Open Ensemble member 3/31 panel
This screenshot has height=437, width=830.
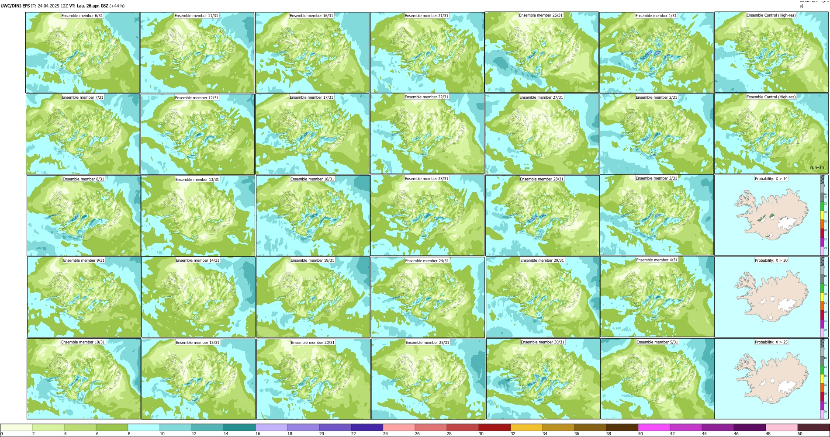pyautogui.click(x=657, y=215)
